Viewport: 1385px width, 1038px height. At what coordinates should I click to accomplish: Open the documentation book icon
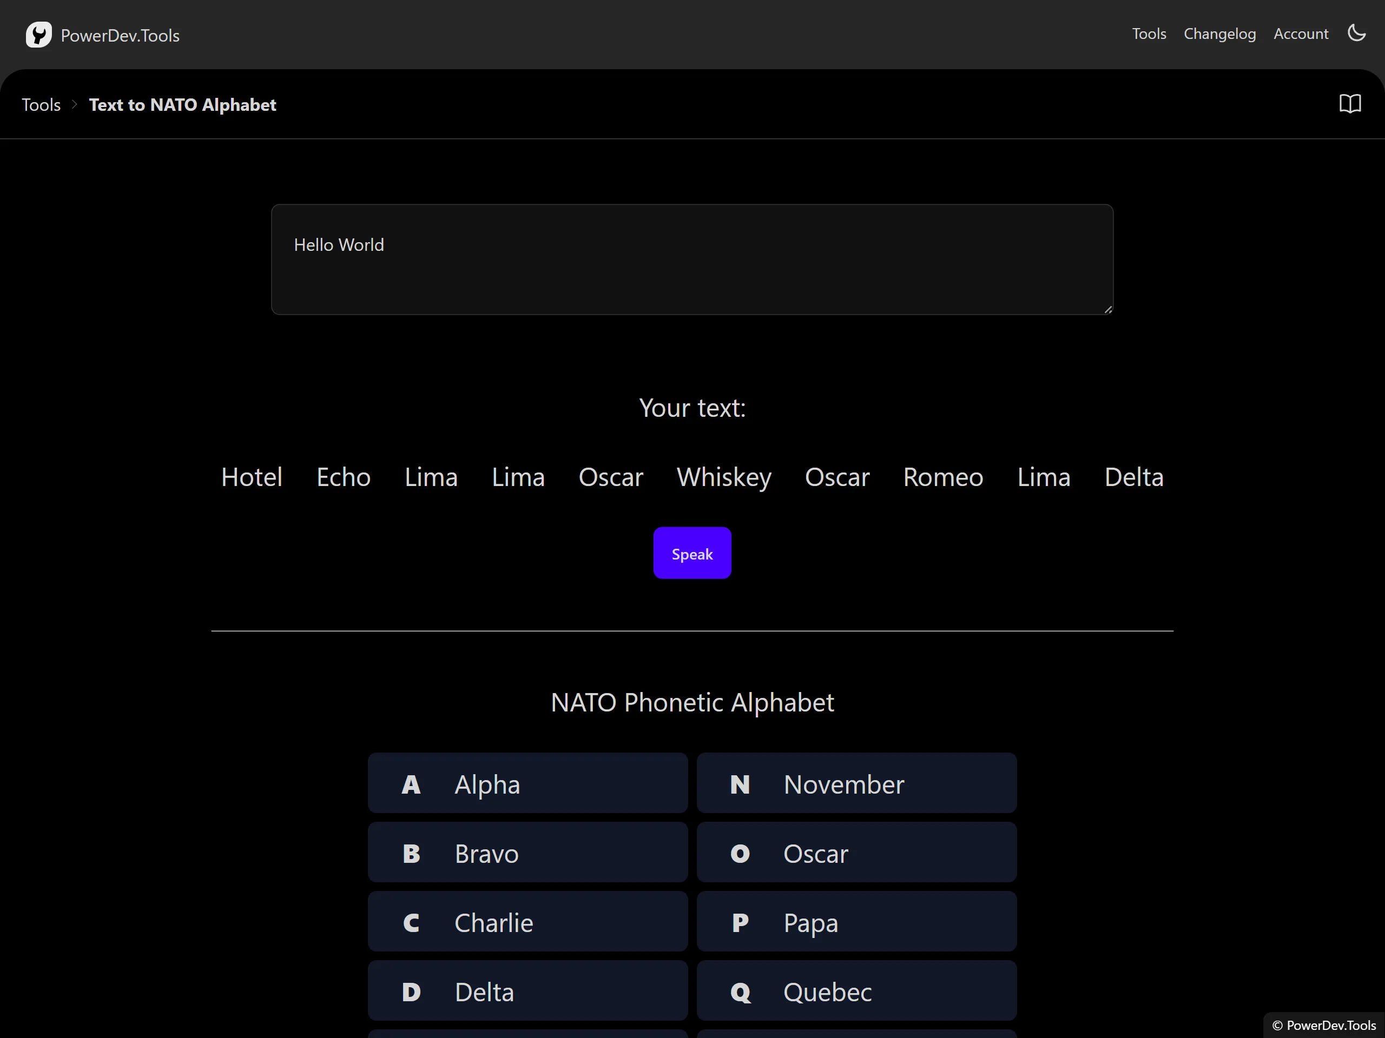click(1350, 104)
